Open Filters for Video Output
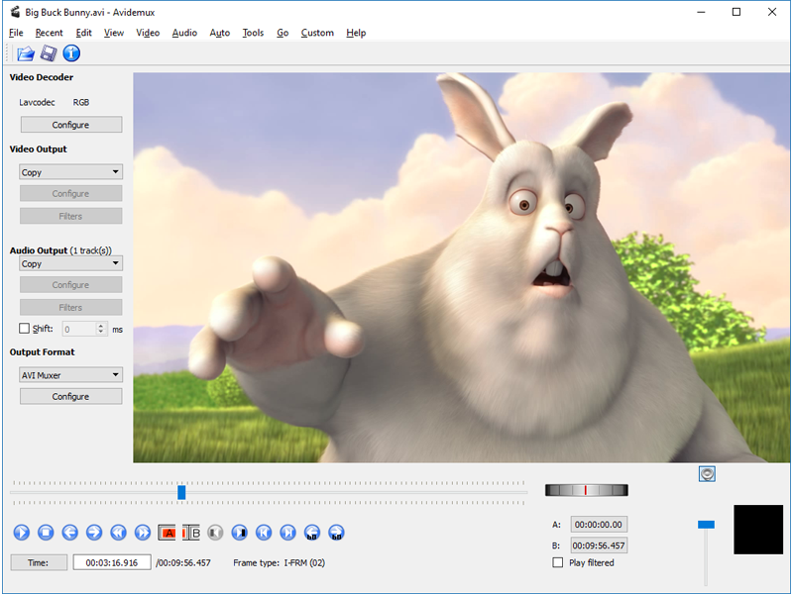Screen dimensions: 793x594 tap(70, 215)
